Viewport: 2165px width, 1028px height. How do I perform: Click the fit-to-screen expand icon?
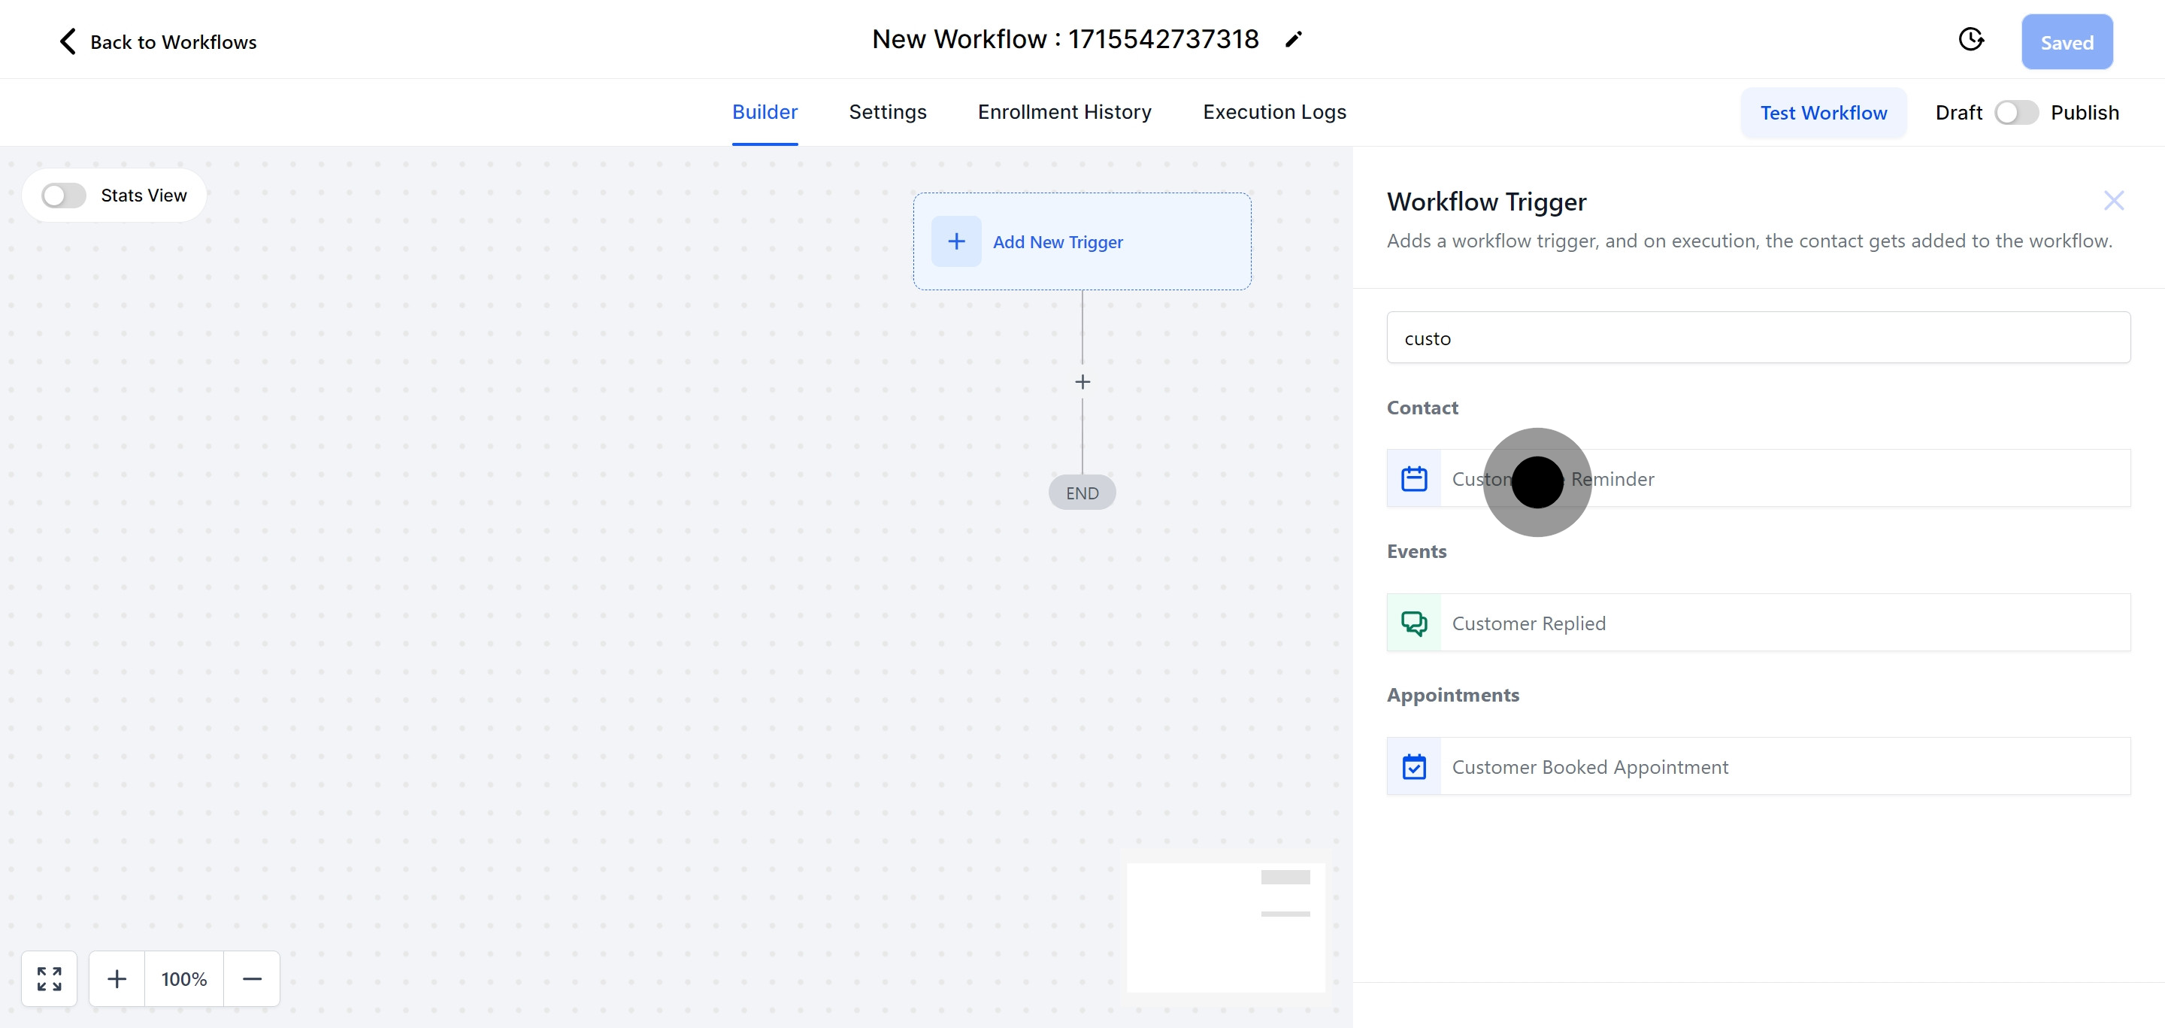tap(49, 978)
